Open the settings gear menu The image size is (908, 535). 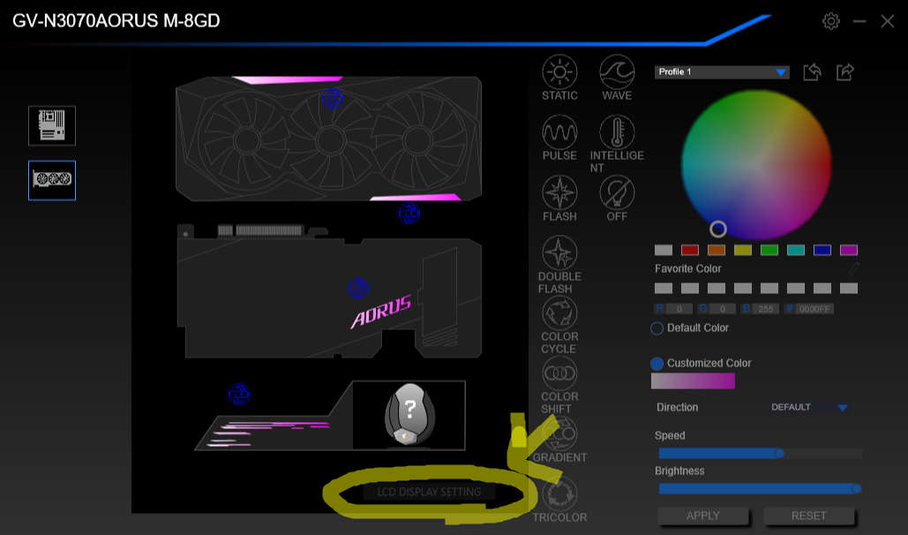(x=830, y=21)
